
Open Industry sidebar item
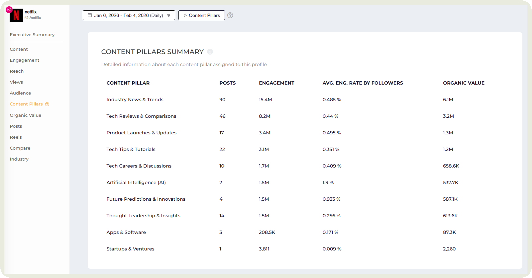tap(19, 159)
